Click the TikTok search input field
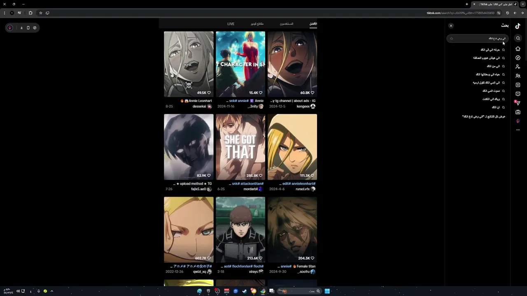 point(478,38)
